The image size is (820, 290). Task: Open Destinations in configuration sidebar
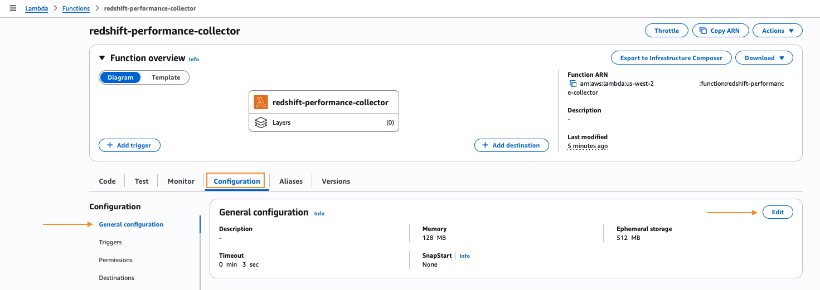tap(117, 278)
